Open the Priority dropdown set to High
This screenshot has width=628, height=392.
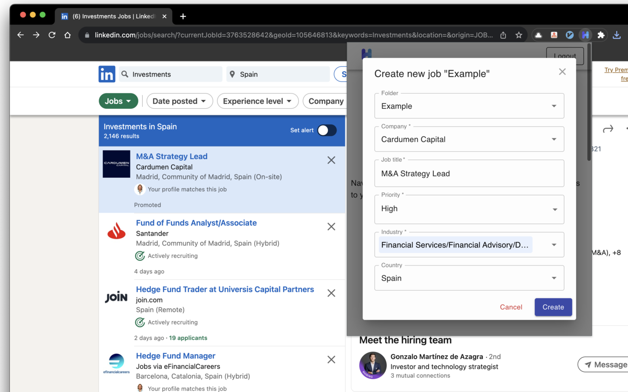pyautogui.click(x=554, y=209)
